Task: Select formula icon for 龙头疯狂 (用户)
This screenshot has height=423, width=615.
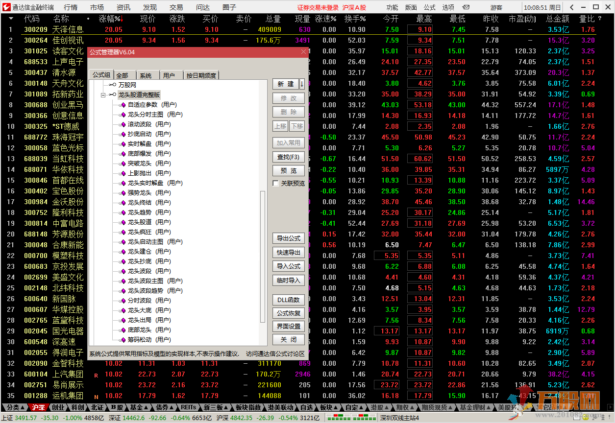Action: tap(123, 232)
